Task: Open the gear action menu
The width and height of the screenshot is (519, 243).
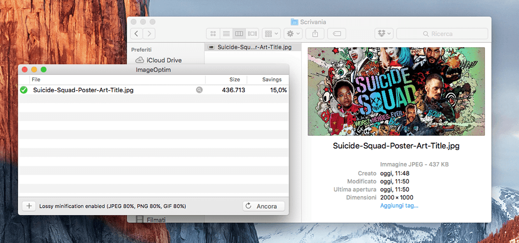Action: click(293, 34)
